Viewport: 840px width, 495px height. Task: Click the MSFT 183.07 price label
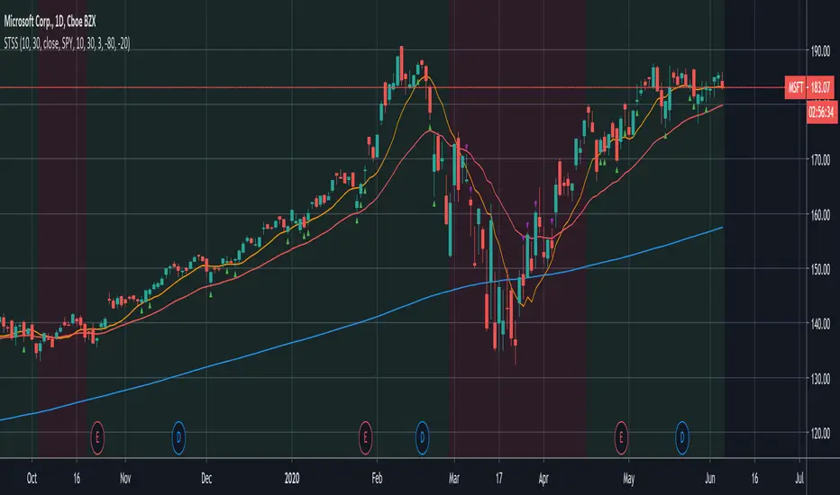pos(809,87)
